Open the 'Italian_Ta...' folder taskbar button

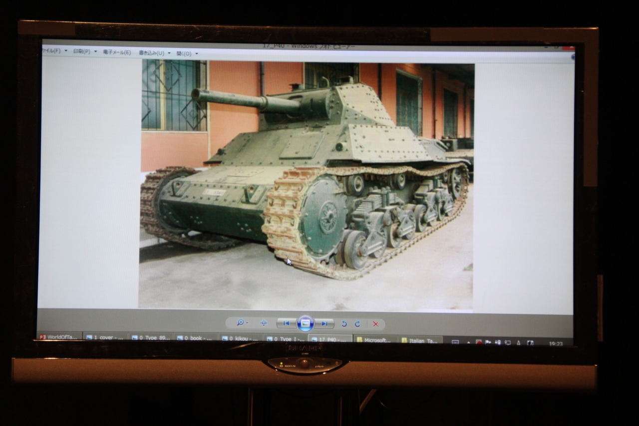coord(420,341)
